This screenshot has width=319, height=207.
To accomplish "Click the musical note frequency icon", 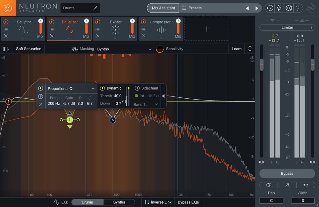I will click(90, 98).
